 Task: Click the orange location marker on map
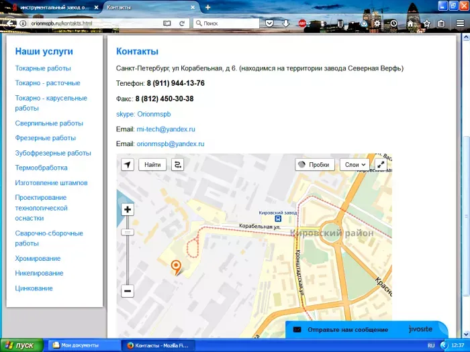coord(176,266)
